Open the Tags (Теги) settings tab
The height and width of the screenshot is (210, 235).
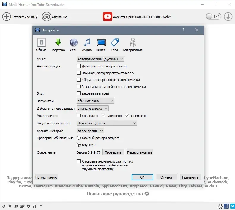[114, 45]
